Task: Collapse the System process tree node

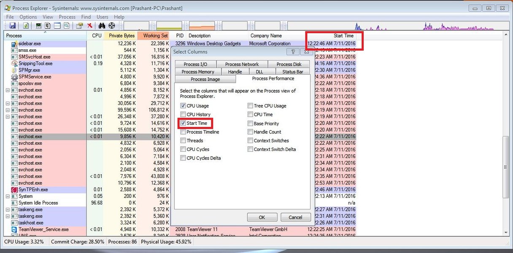Action: click(8, 196)
